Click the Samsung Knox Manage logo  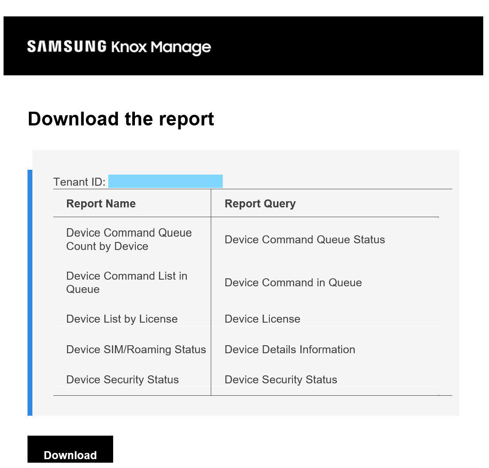119,46
